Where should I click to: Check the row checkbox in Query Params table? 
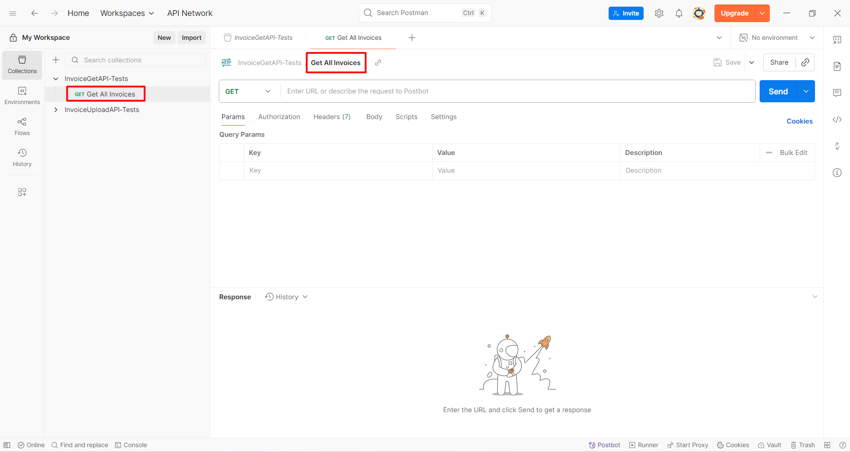point(232,170)
